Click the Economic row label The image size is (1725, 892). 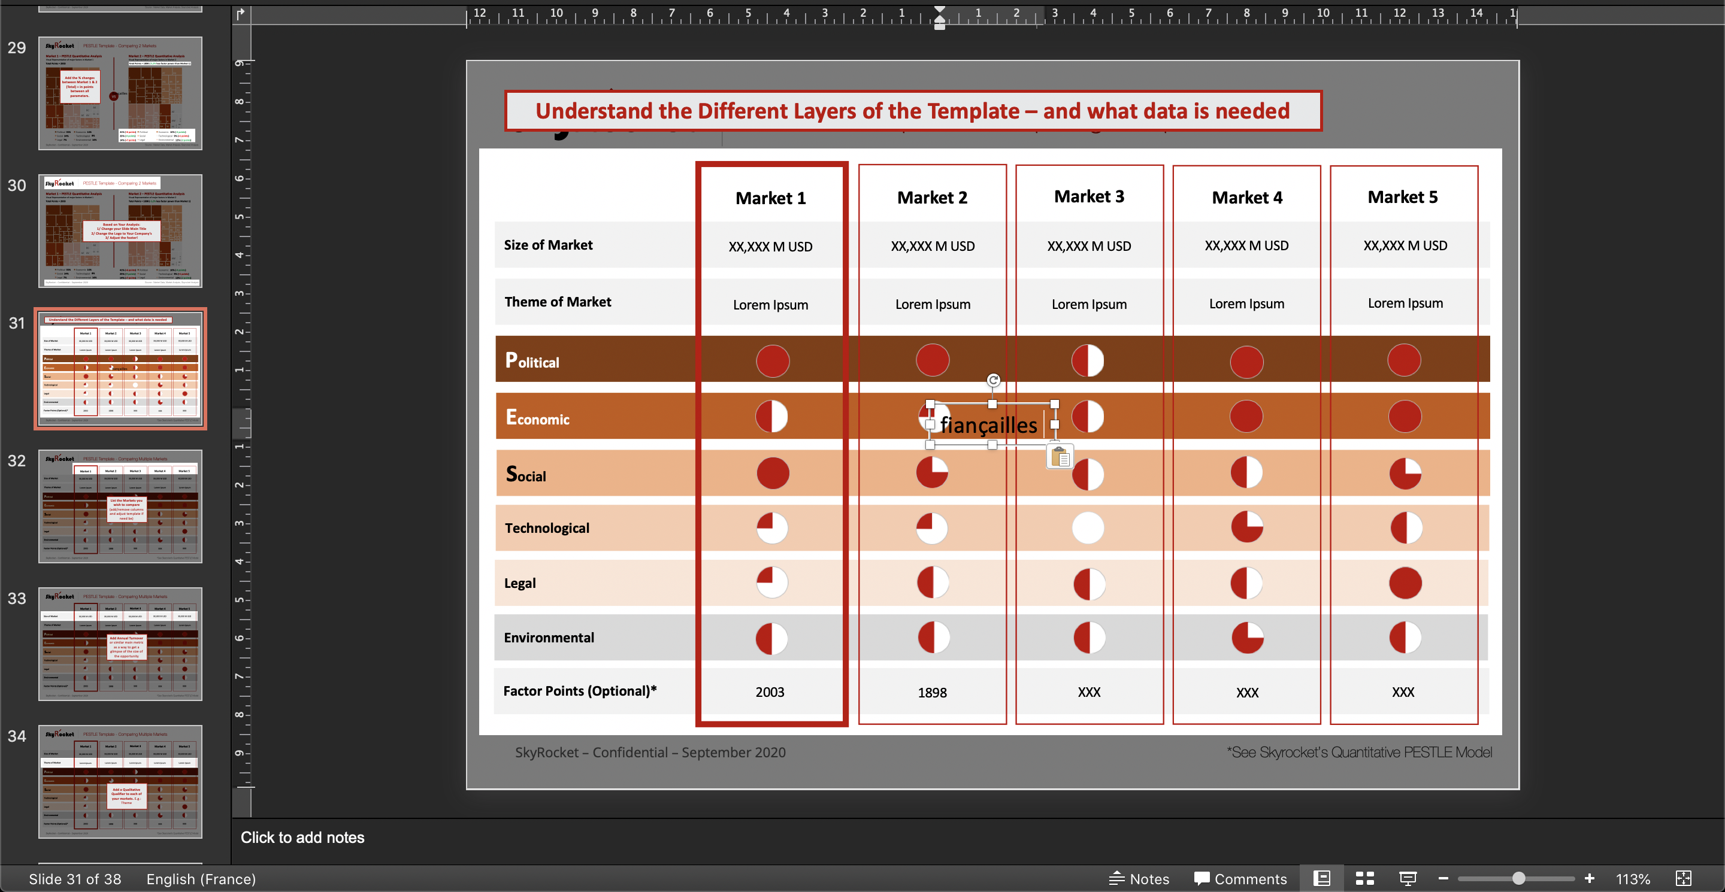pos(538,417)
